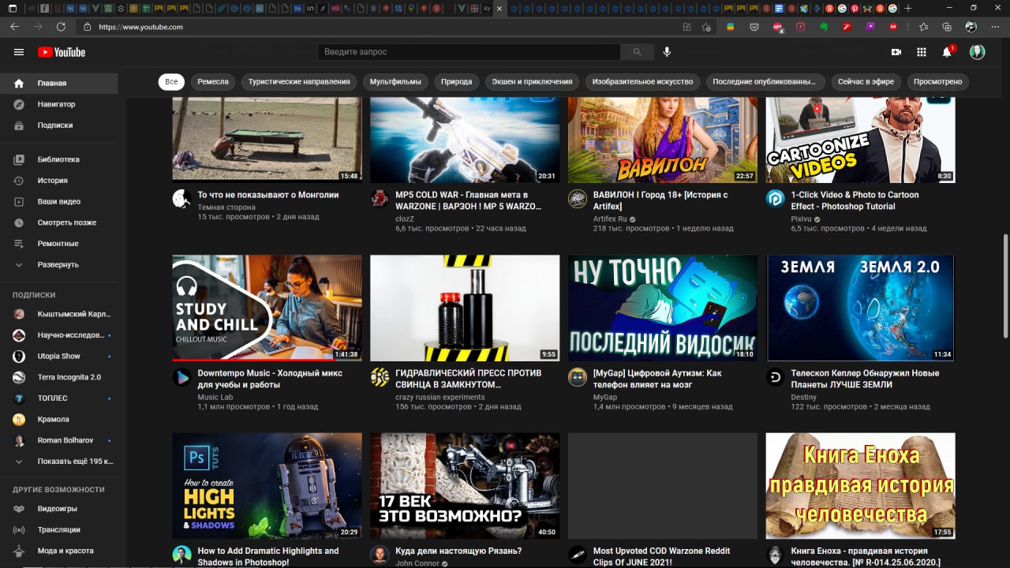Open the Научно-исследов... subscription channel
Screen dimensions: 1010x568
(x=59, y=335)
